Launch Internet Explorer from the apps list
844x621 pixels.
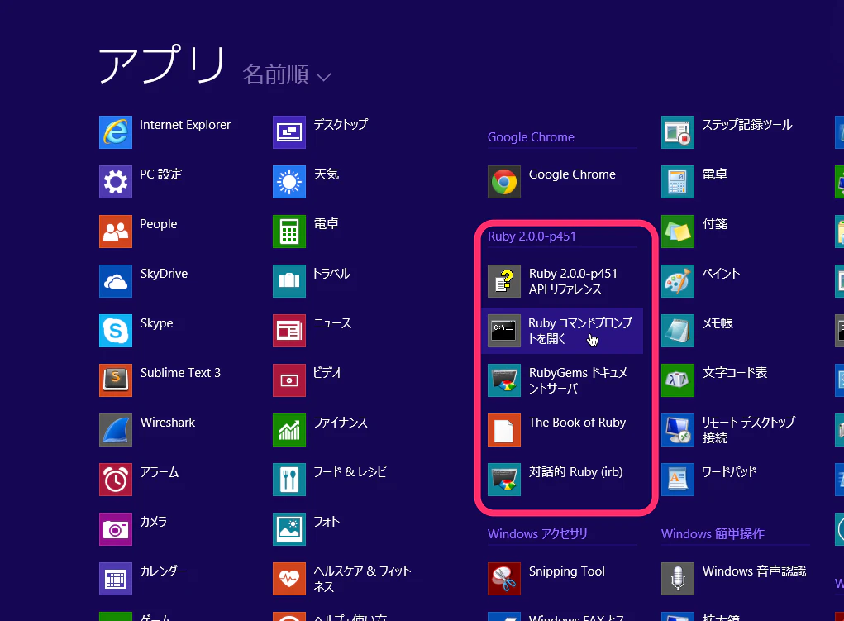165,132
